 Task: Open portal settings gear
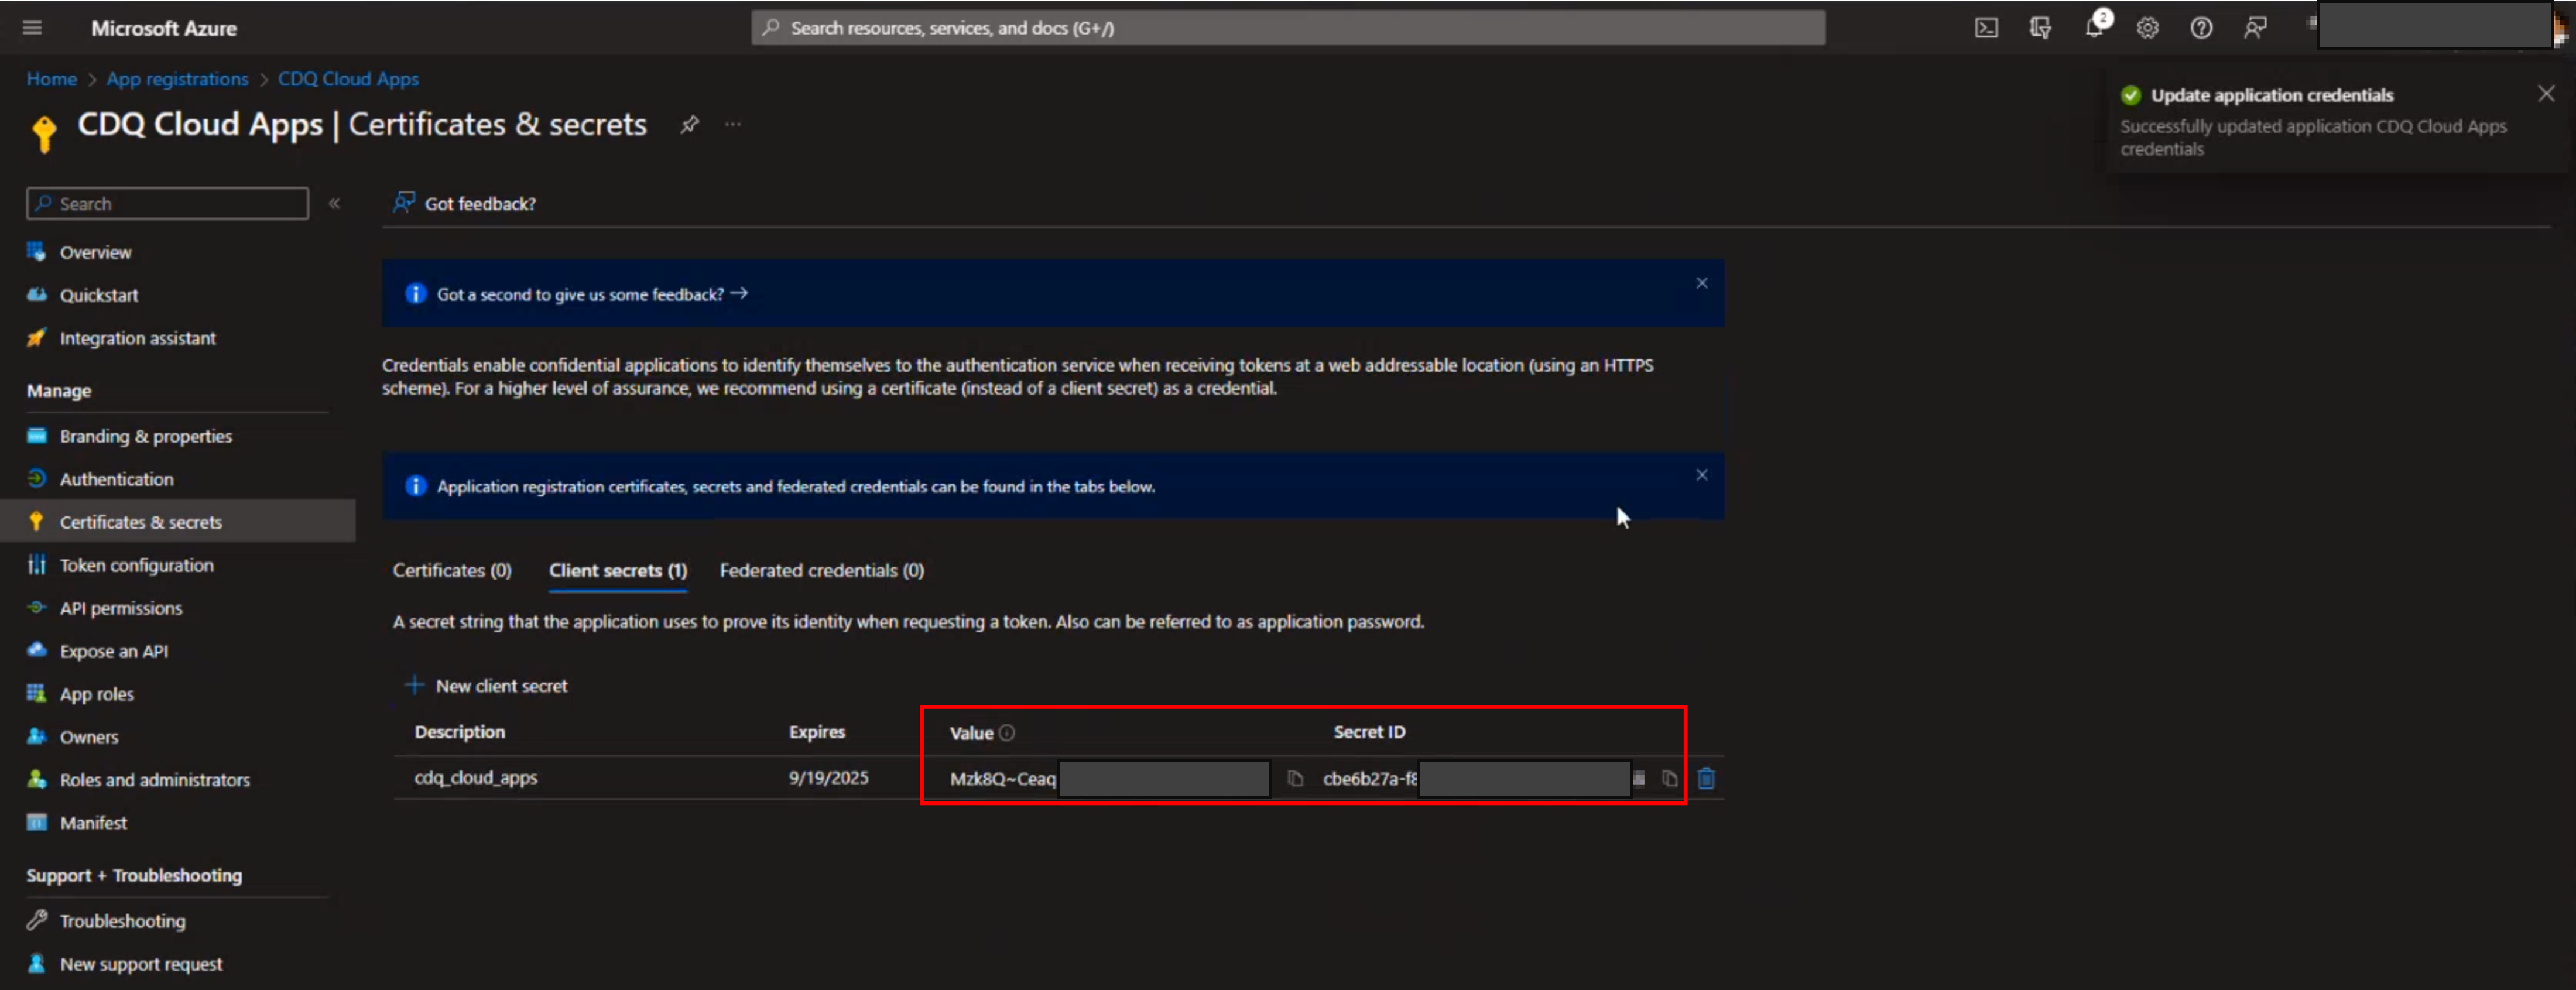coord(2147,28)
